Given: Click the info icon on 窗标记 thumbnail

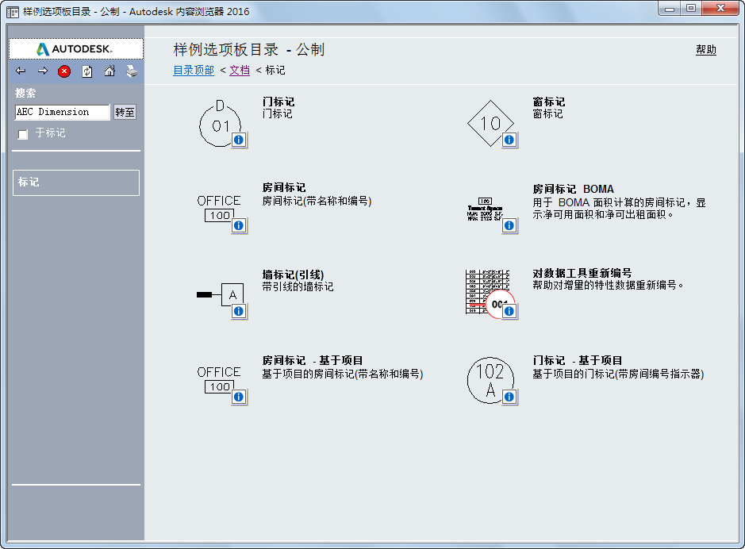Looking at the screenshot, I should click(x=509, y=140).
